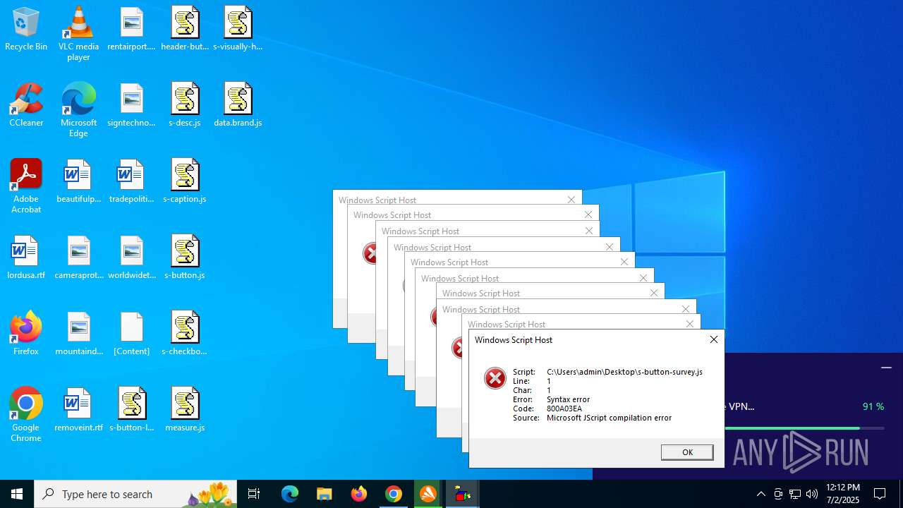Open the network status tray icon
This screenshot has height=508, width=903.
click(x=795, y=494)
